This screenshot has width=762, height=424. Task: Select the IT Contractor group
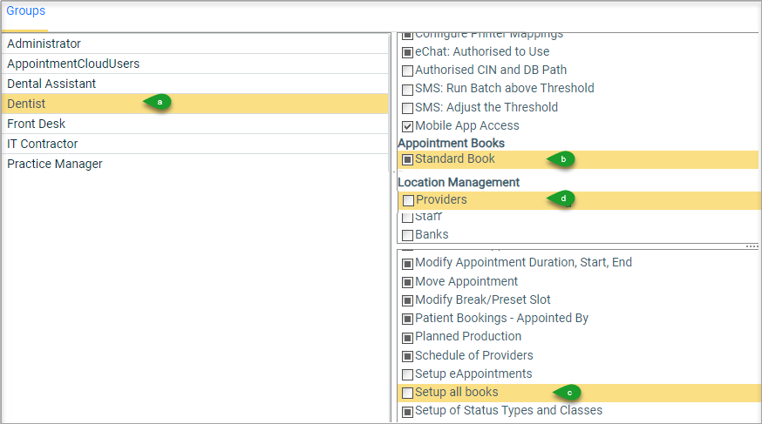195,144
